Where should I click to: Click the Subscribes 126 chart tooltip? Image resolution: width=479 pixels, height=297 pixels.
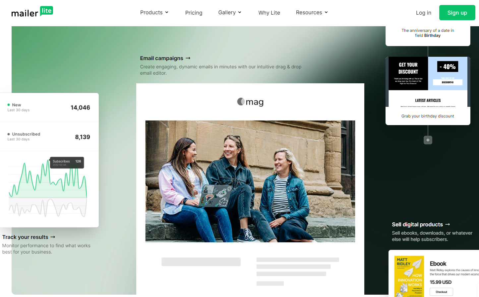tap(67, 163)
